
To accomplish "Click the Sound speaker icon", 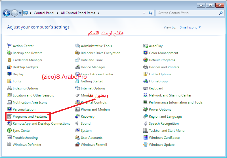I will point(77,123).
